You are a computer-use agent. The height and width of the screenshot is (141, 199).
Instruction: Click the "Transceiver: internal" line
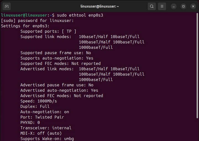pos(46,128)
